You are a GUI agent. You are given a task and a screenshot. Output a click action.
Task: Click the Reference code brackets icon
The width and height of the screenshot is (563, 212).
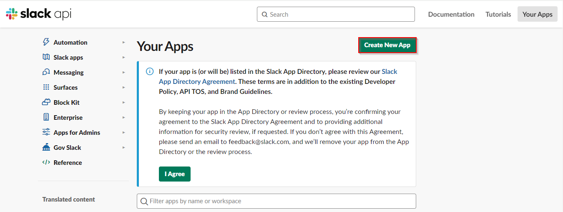tap(46, 162)
